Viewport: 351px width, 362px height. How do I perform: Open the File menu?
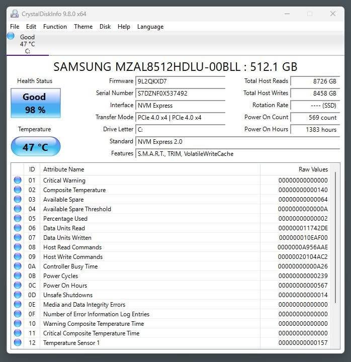15,27
